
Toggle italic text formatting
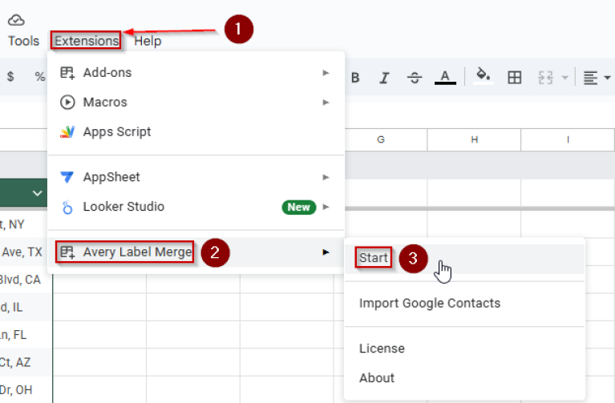[384, 78]
